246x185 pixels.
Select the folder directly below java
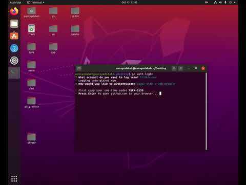click(x=32, y=66)
